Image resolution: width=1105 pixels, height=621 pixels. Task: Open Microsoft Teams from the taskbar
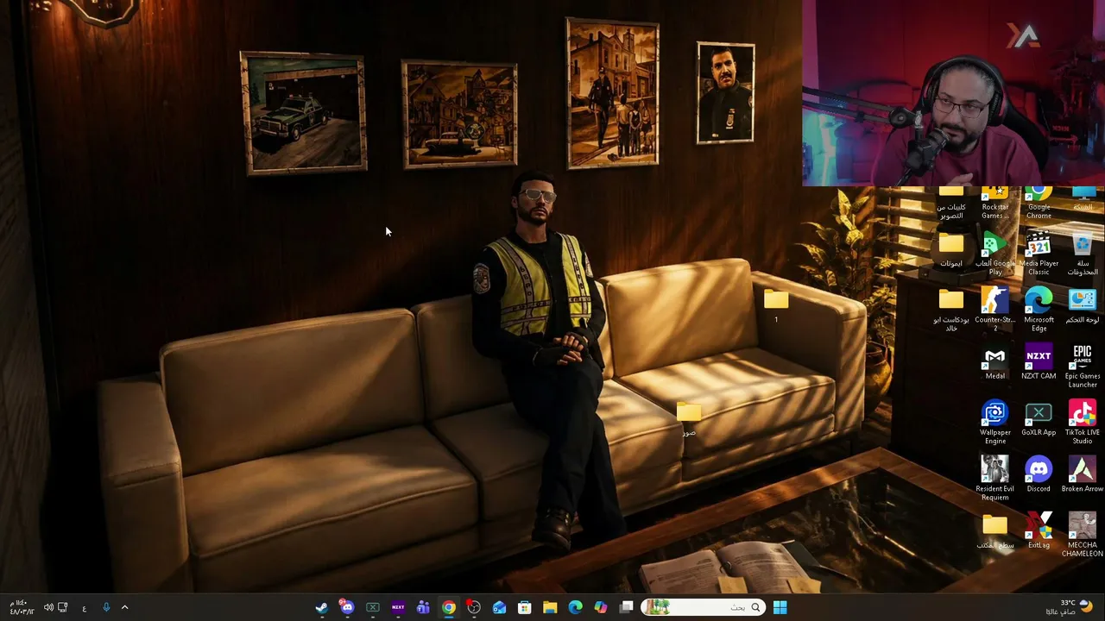click(x=423, y=607)
